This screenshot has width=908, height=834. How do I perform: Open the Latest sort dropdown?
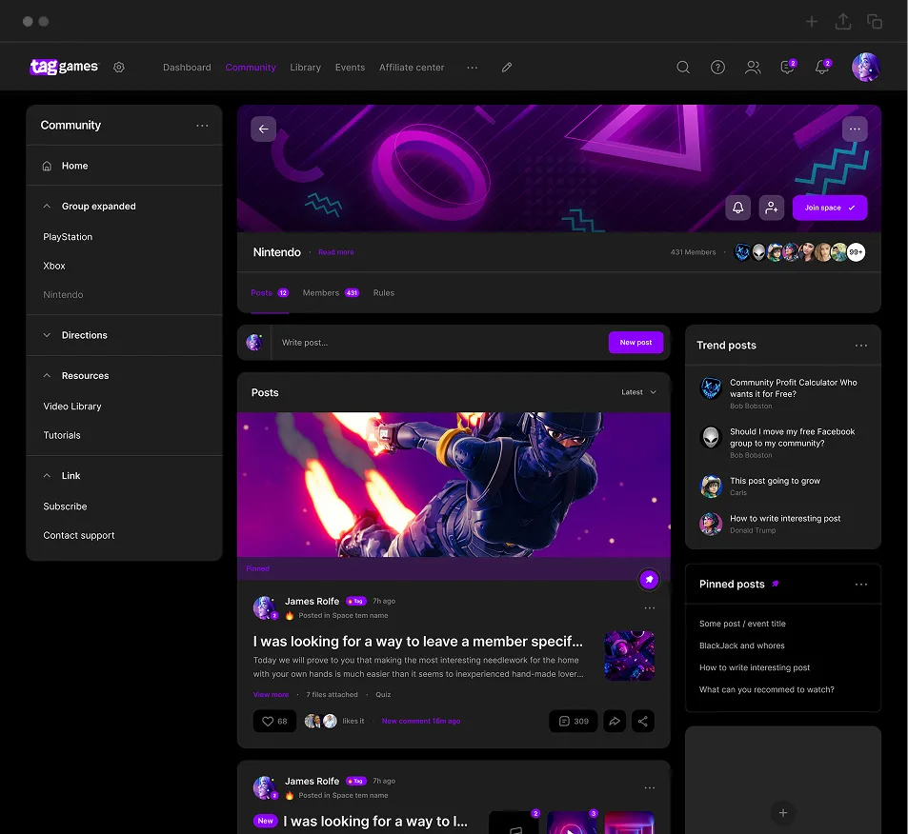(638, 392)
